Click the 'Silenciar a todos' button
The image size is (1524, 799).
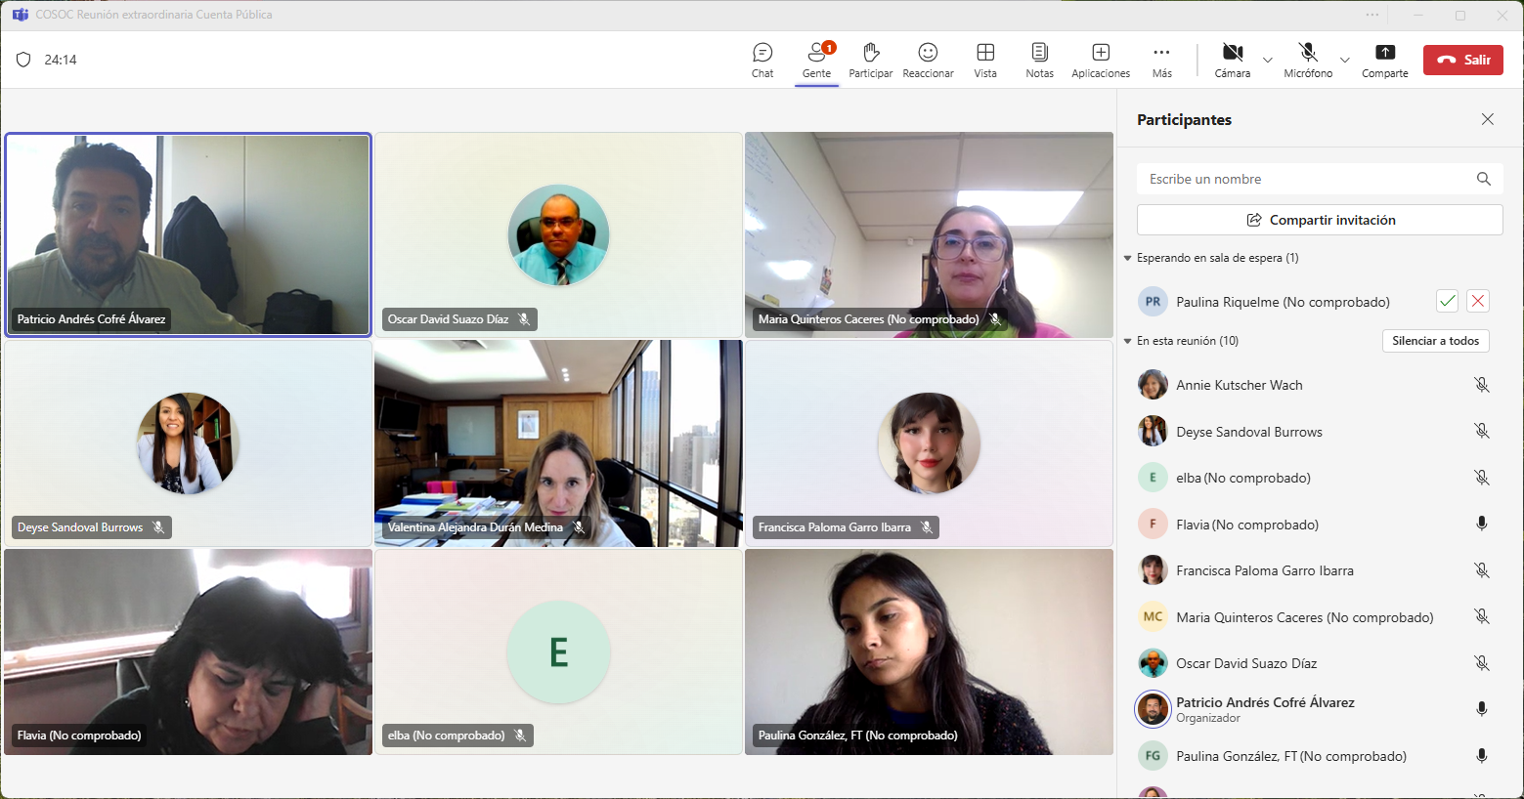1435,341
